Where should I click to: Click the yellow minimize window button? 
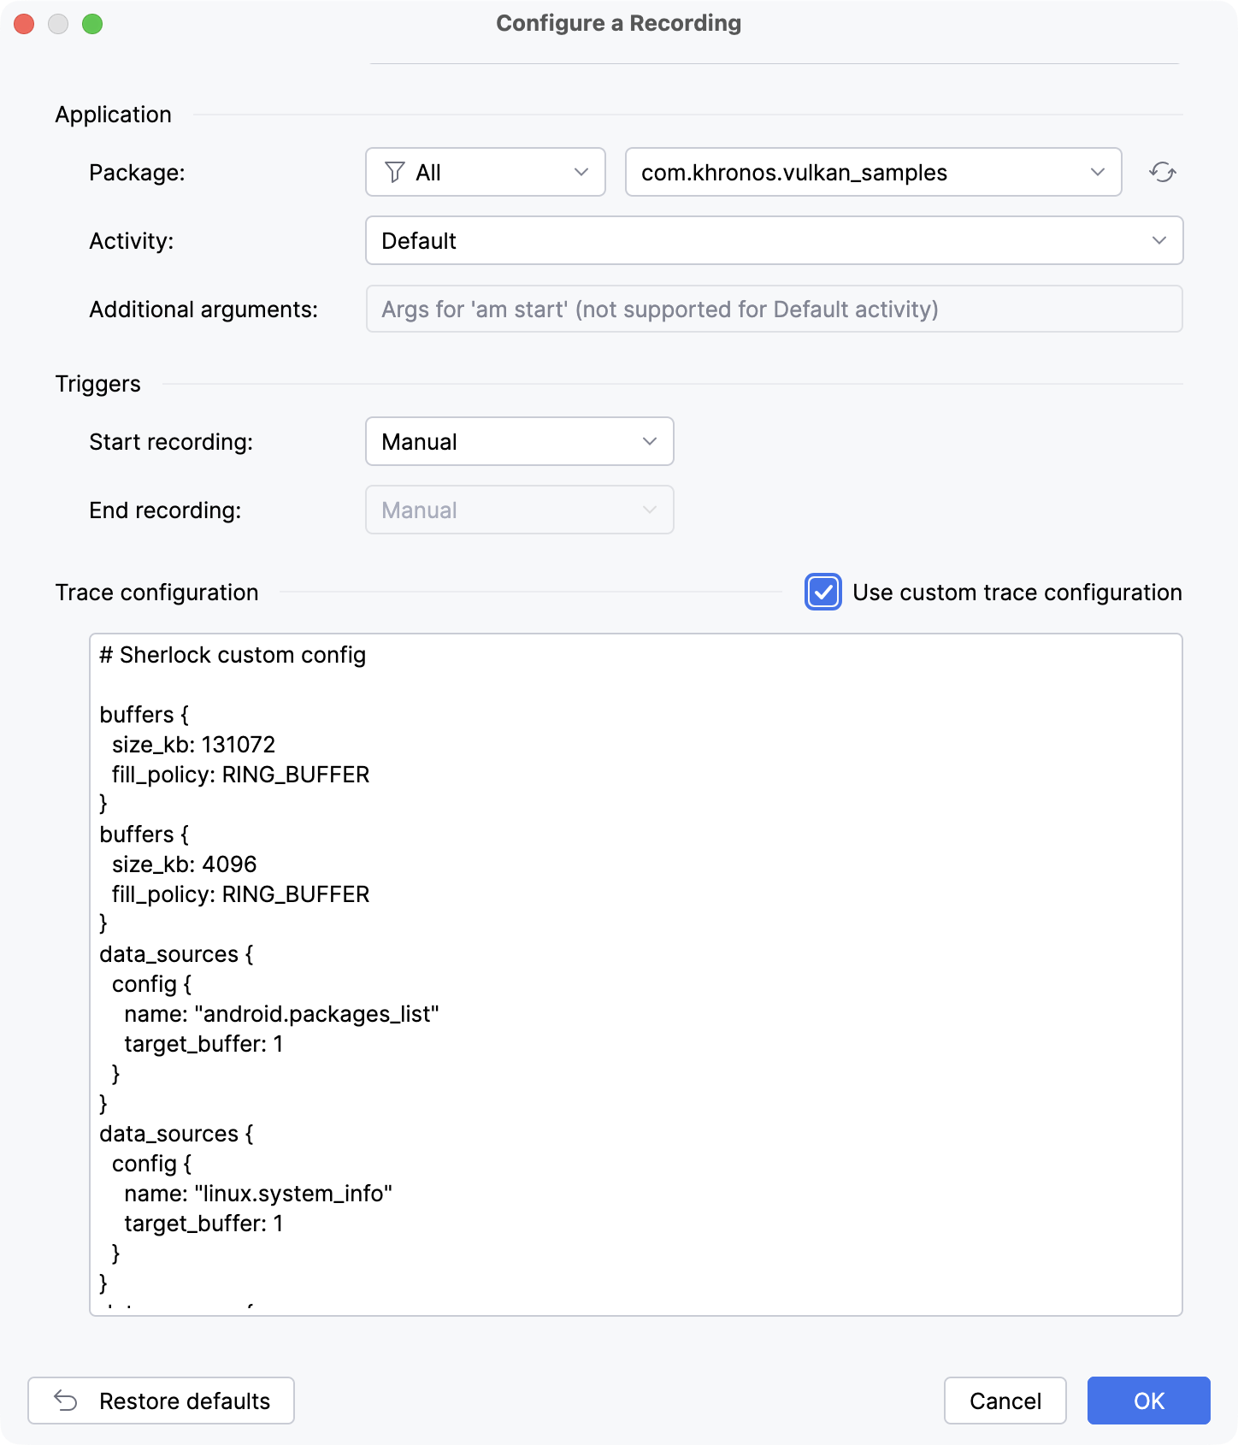(58, 24)
